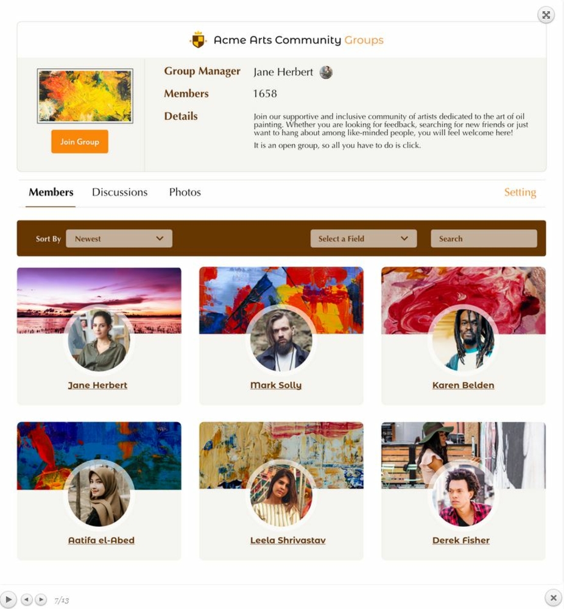Go to the previous slide arrow
564x609 pixels.
pyautogui.click(x=26, y=600)
